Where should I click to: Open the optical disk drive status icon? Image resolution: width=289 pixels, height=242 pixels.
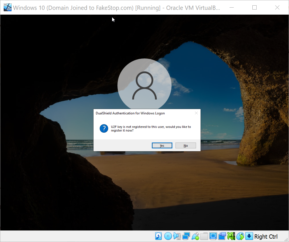(168, 236)
